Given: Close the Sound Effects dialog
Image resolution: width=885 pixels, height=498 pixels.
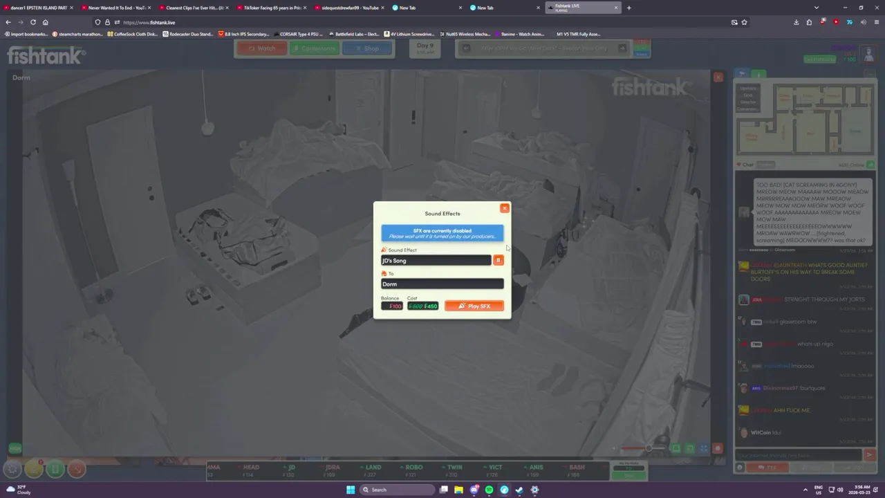Looking at the screenshot, I should 504,208.
